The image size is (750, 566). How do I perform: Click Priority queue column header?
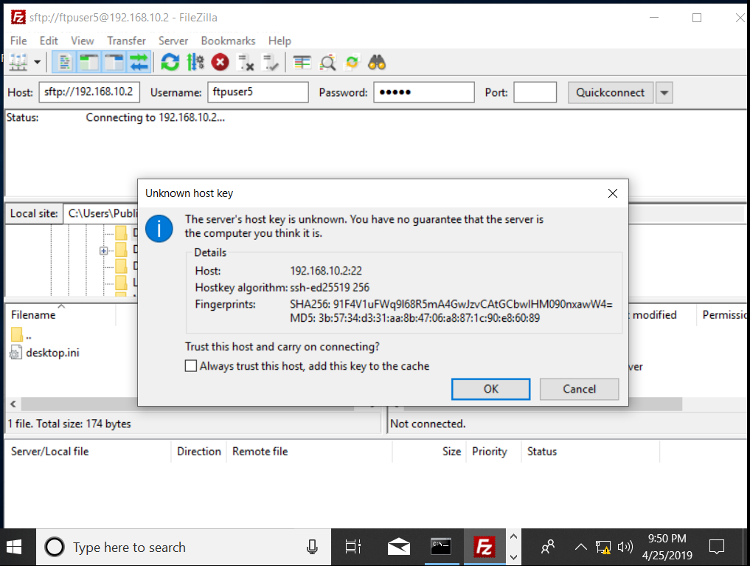pyautogui.click(x=490, y=451)
